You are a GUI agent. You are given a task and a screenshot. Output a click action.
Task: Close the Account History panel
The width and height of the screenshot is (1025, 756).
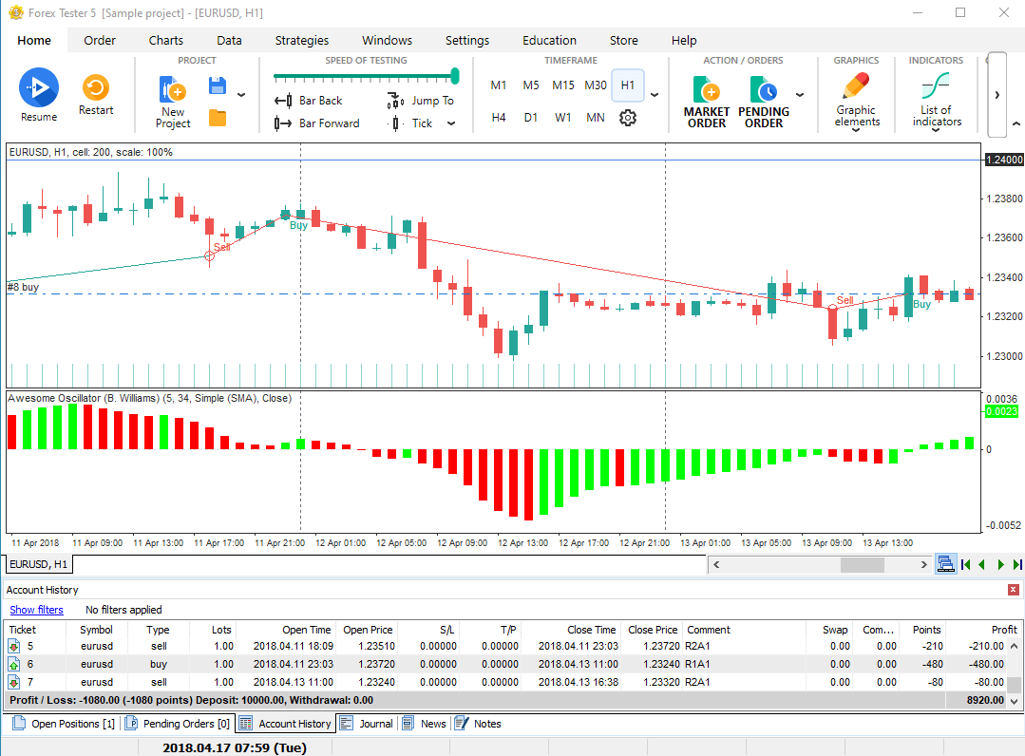1013,590
